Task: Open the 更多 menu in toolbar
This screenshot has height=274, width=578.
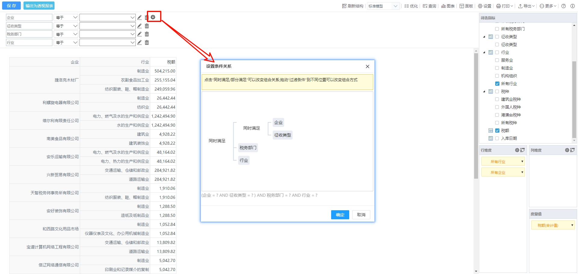Action: click(x=548, y=6)
